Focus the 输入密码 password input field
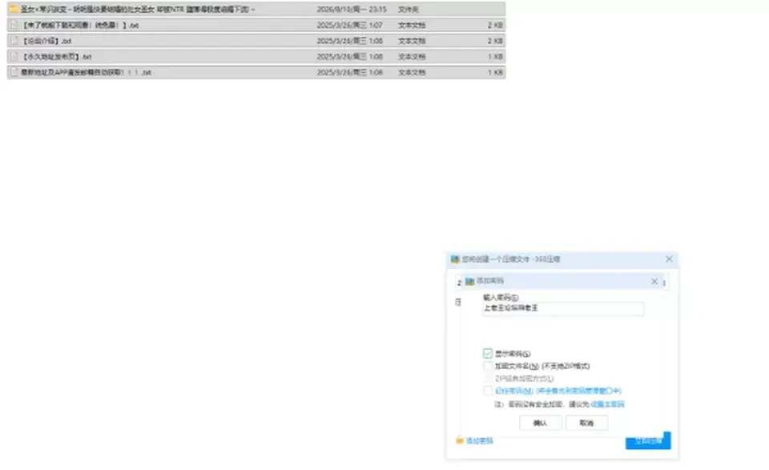Image resolution: width=769 pixels, height=470 pixels. (562, 308)
